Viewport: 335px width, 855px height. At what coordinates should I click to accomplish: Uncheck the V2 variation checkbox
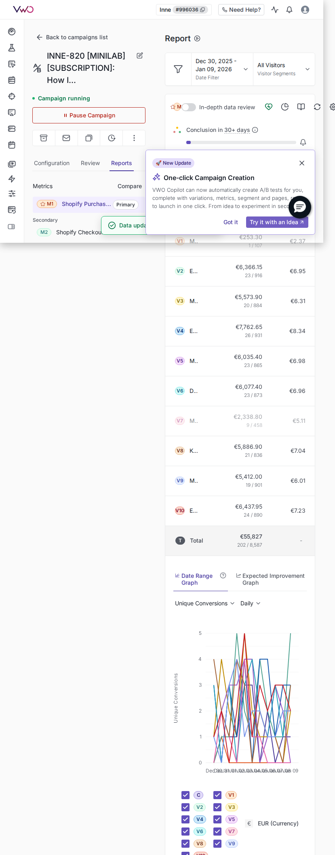point(185,807)
